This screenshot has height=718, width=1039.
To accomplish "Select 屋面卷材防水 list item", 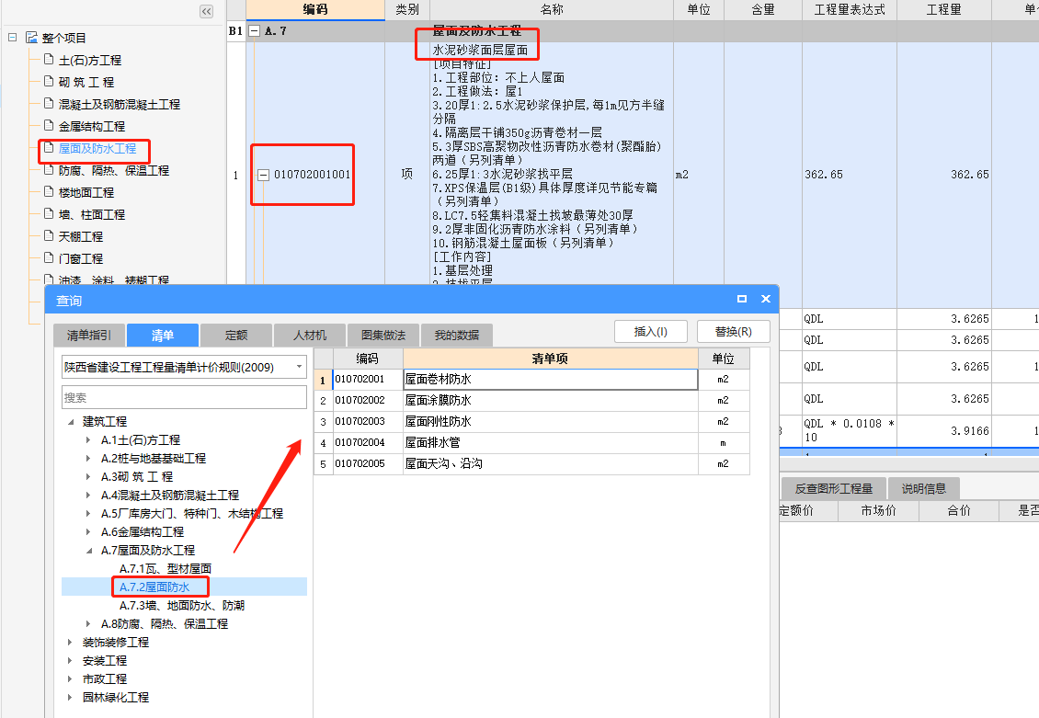I will click(x=550, y=380).
